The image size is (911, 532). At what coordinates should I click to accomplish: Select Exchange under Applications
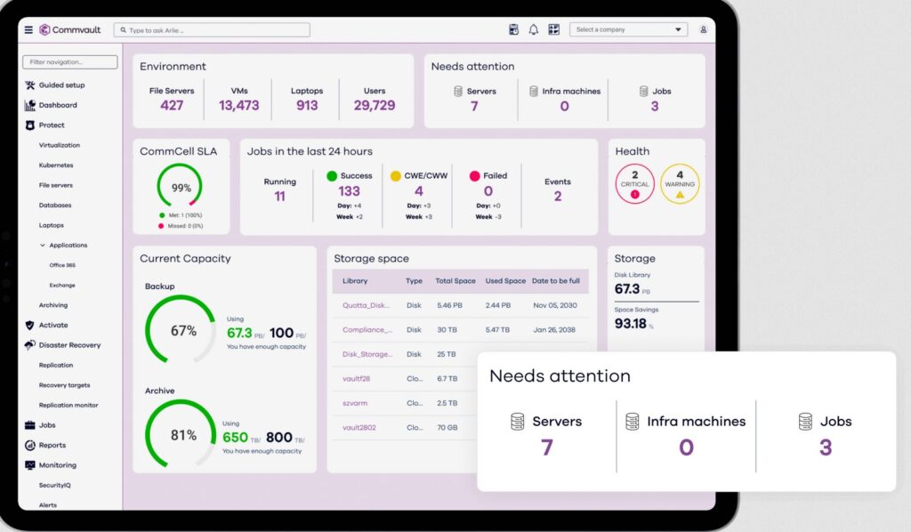[x=62, y=286]
